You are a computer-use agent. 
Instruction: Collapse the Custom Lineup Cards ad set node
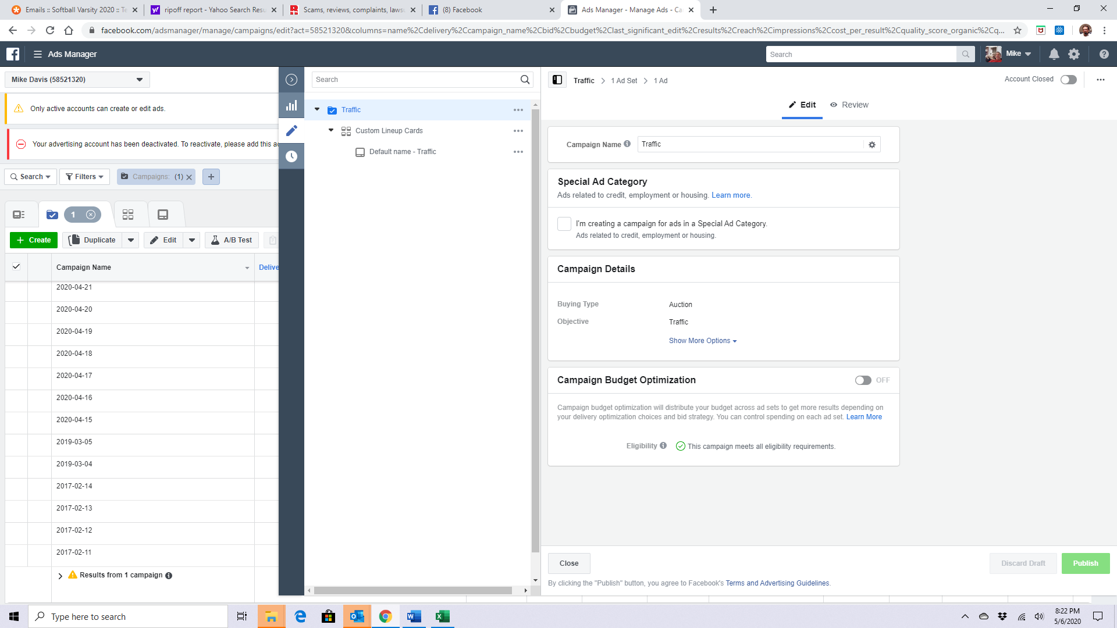pyautogui.click(x=331, y=130)
